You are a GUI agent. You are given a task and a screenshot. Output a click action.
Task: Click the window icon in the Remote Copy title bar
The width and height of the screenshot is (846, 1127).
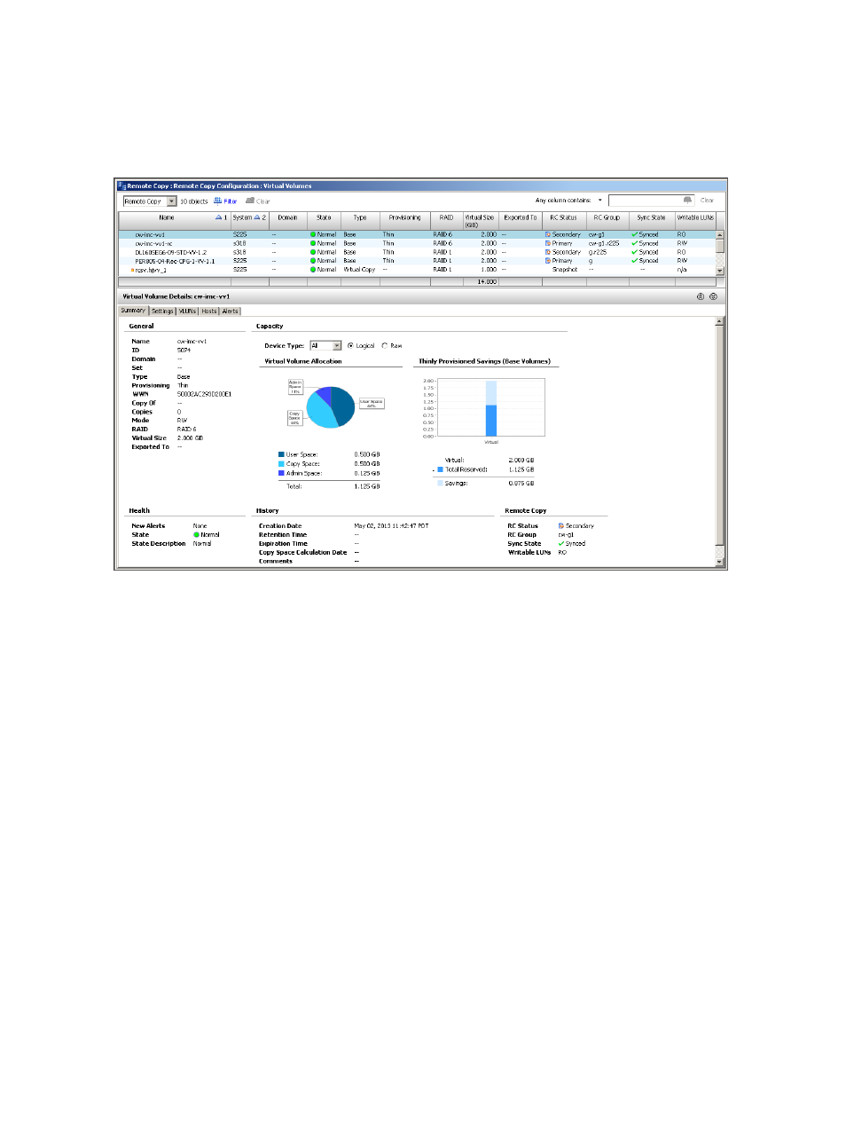(121, 186)
